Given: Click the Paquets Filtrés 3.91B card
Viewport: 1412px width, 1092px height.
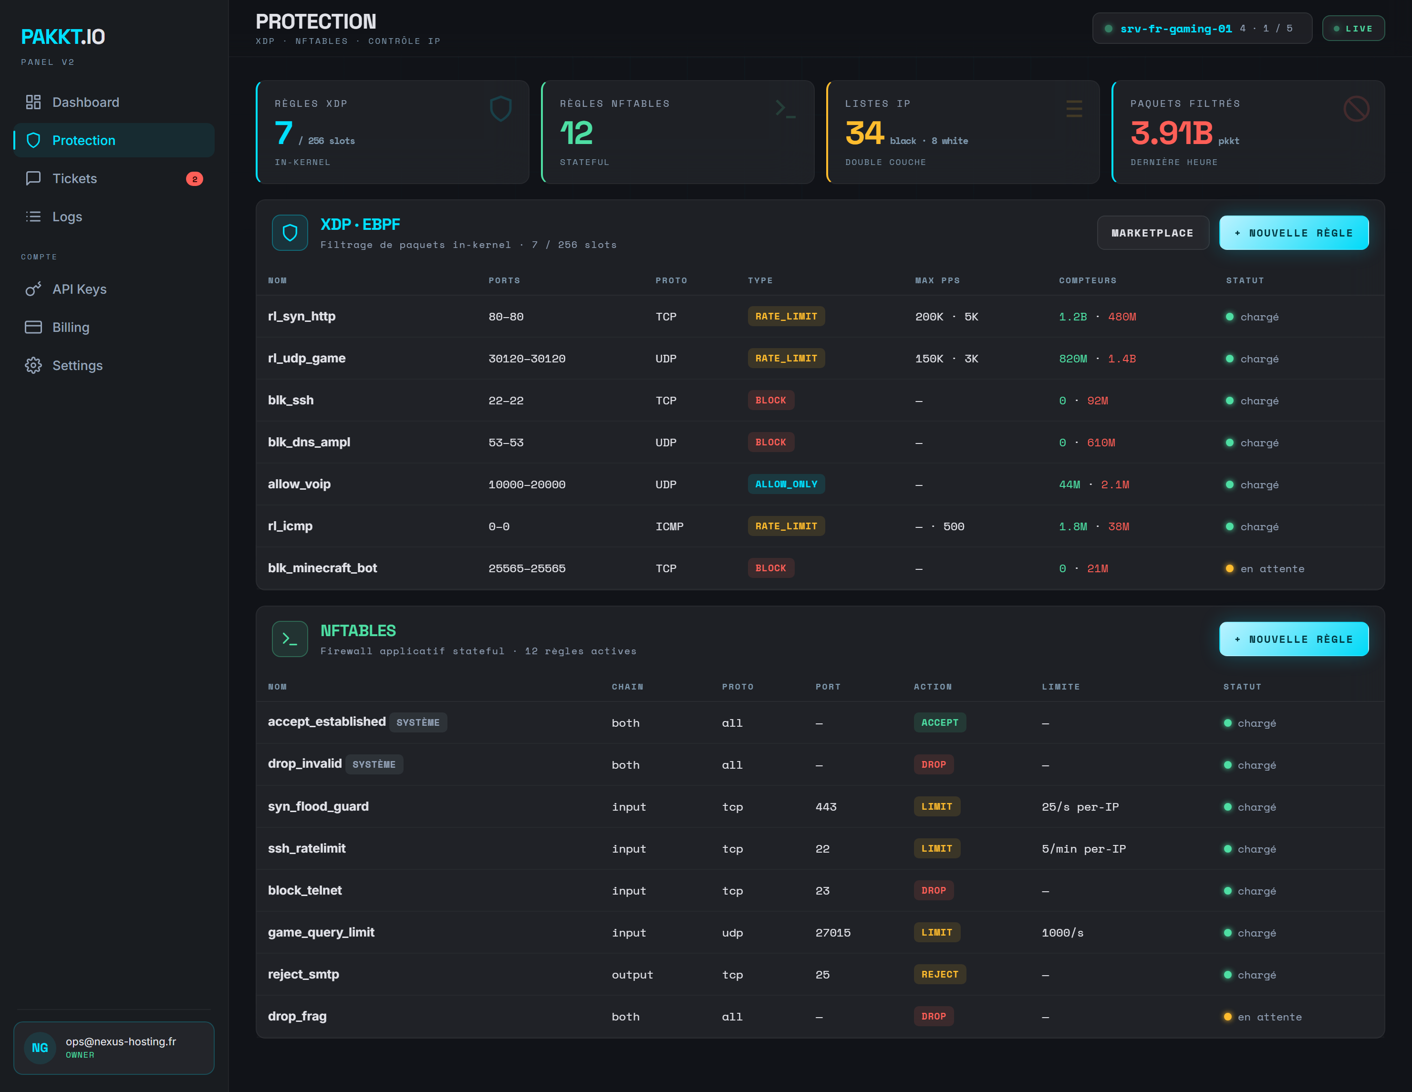Looking at the screenshot, I should tap(1248, 132).
